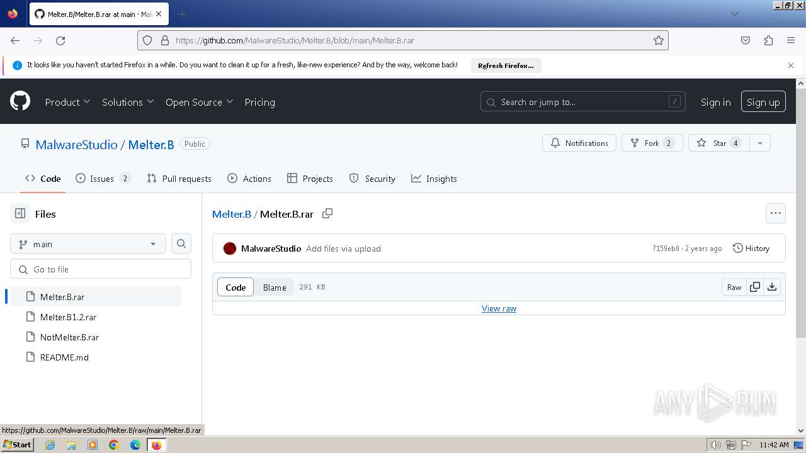This screenshot has width=806, height=453.
Task: List all tabs dropdown arrow
Action: (x=734, y=14)
